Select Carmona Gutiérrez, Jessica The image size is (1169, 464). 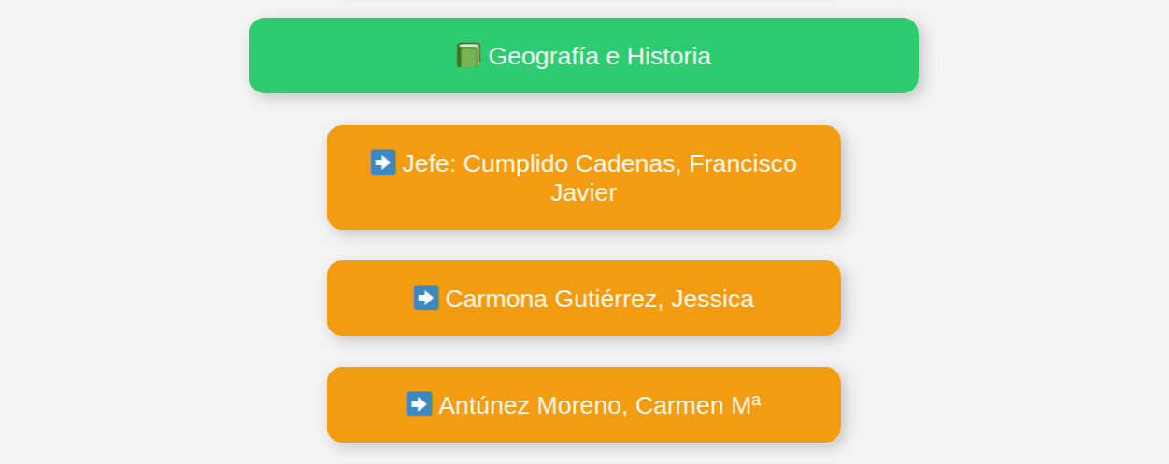tap(584, 298)
